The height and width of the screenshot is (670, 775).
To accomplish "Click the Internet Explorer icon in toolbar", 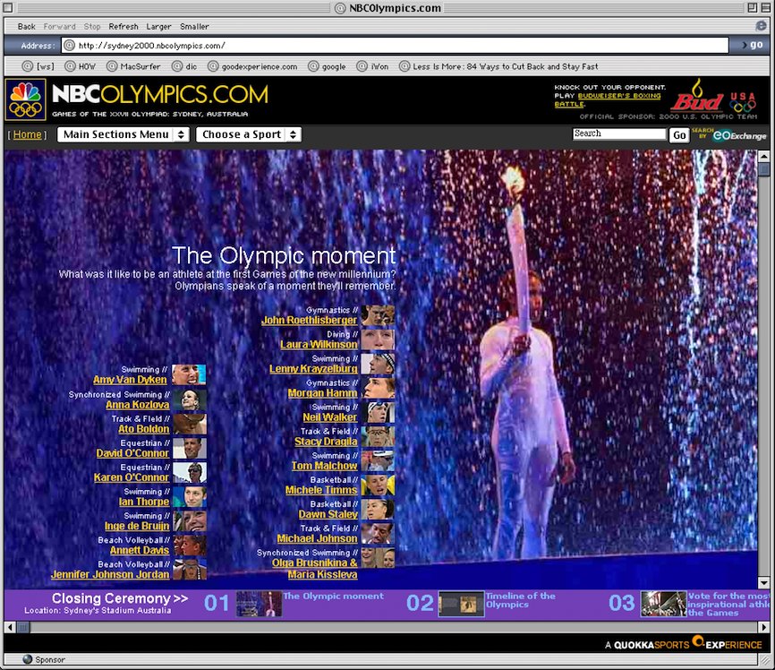I will [762, 27].
